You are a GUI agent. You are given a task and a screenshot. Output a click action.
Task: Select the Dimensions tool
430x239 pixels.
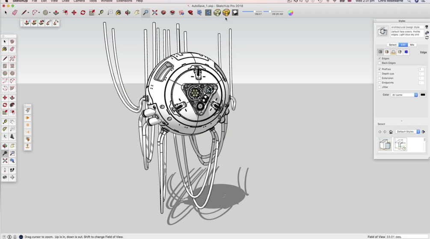(12, 122)
